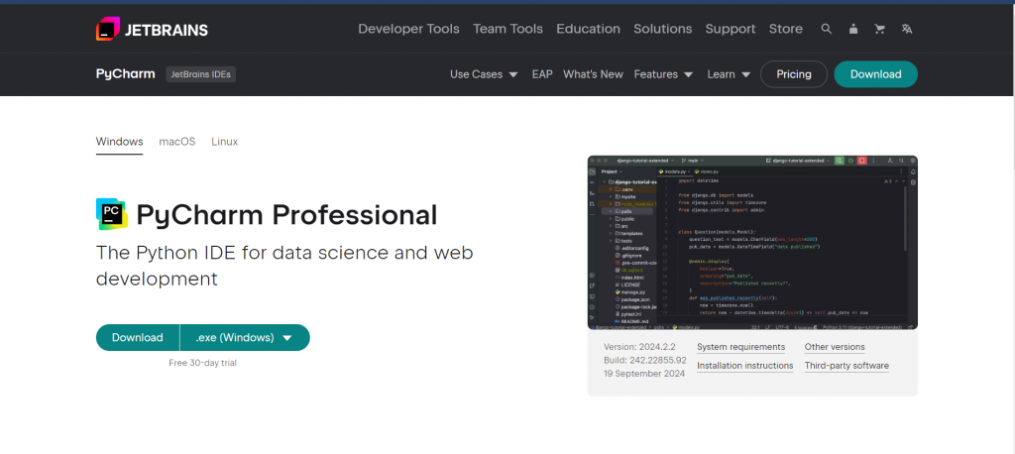
Task: Click the Download button above Free 30-day trial
Action: tap(137, 337)
